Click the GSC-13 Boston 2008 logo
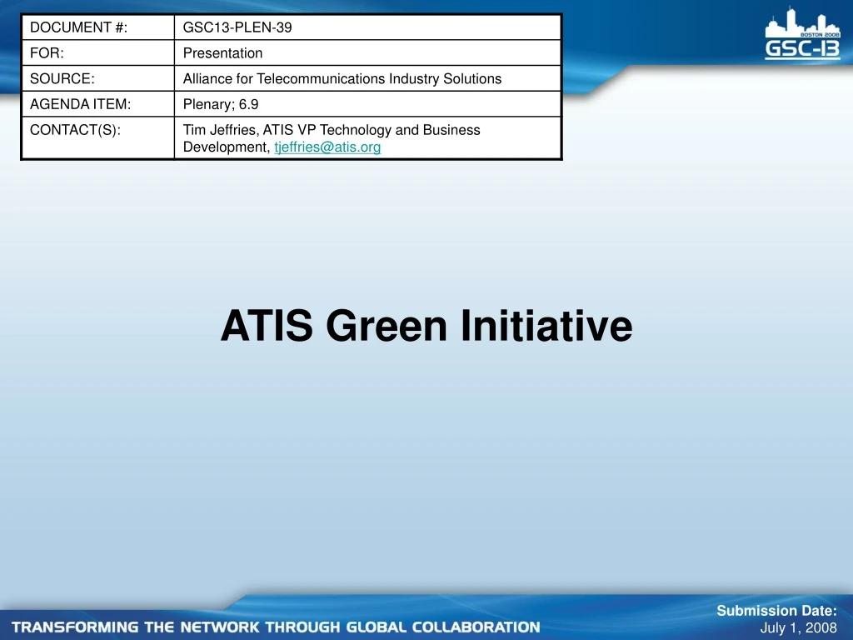This screenshot has height=640, width=853. click(802, 33)
